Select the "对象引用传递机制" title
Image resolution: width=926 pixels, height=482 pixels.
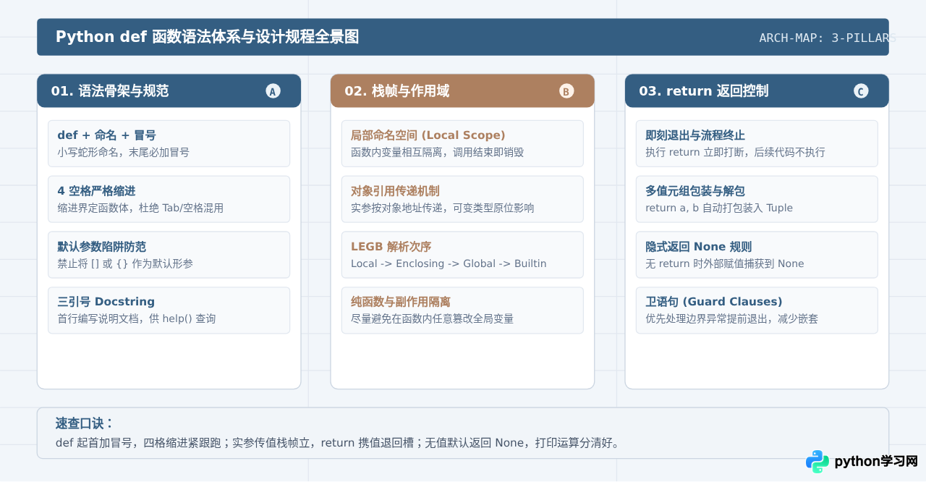coord(395,191)
